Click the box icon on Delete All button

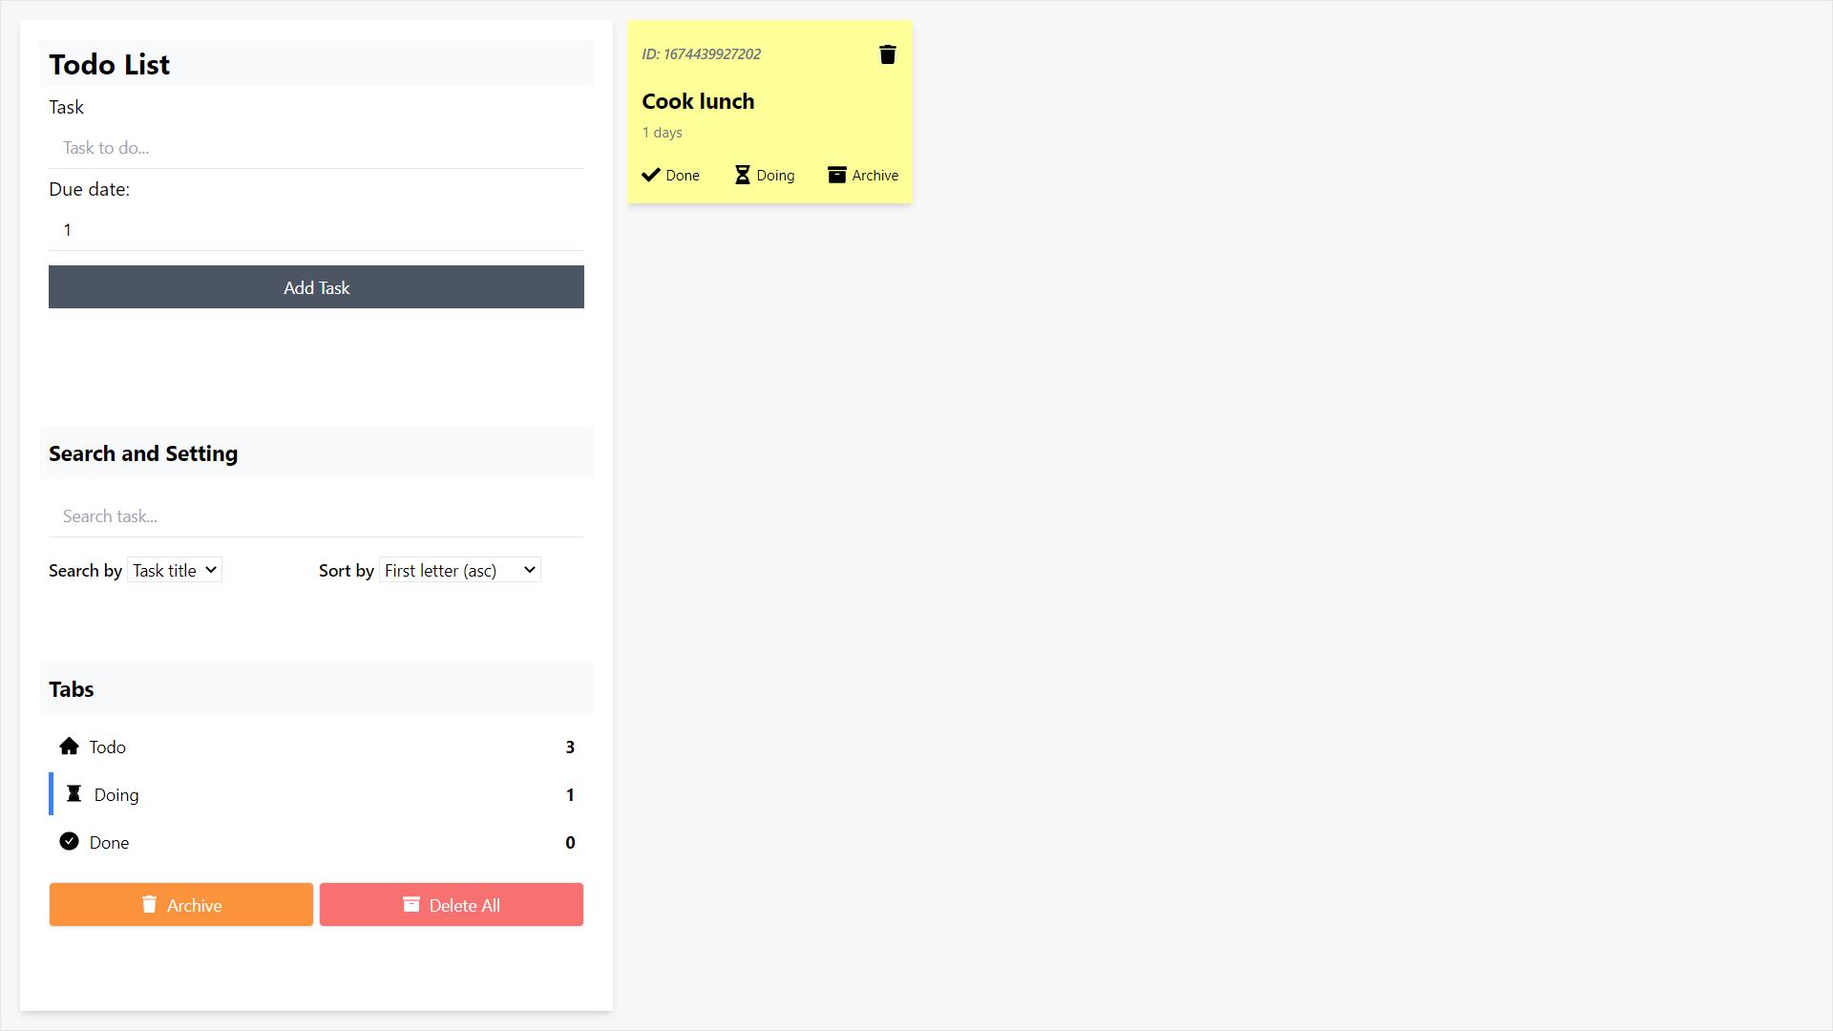tap(411, 904)
